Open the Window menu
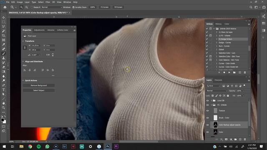267x150 pixels. [x=67, y=2]
